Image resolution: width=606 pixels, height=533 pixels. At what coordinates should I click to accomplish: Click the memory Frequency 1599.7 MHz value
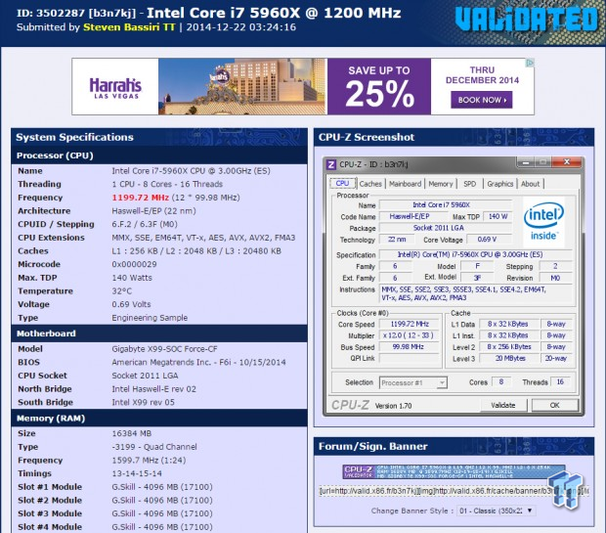(149, 461)
